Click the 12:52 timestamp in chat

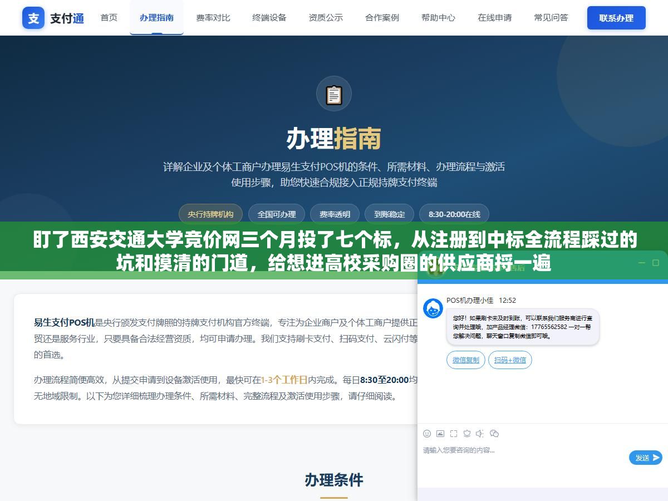tap(507, 301)
